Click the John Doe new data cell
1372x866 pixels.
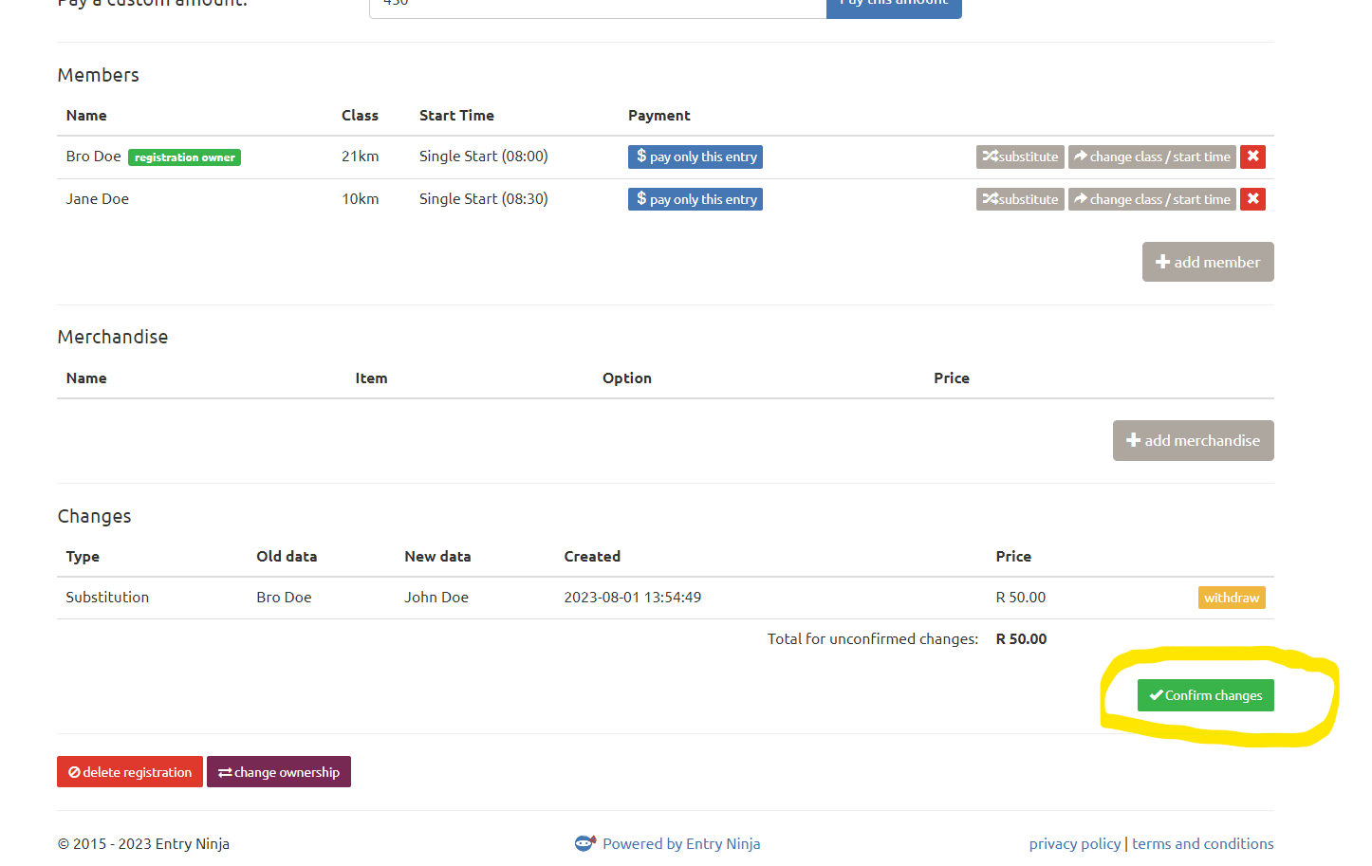pyautogui.click(x=436, y=598)
